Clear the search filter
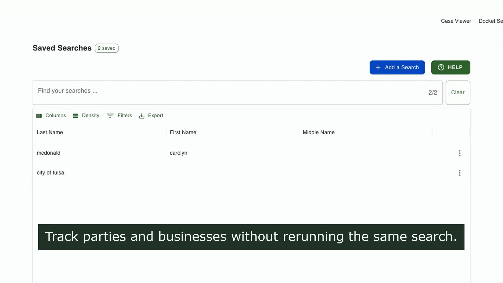 click(458, 92)
